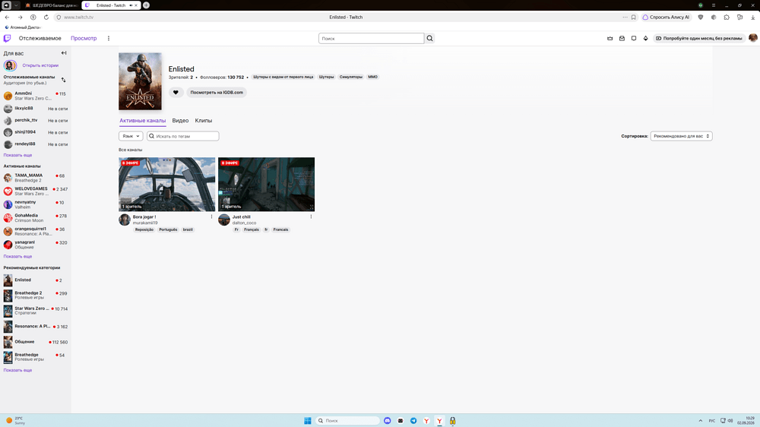The width and height of the screenshot is (760, 427).
Task: Open the yanagrani active channel
Action: pyautogui.click(x=35, y=245)
